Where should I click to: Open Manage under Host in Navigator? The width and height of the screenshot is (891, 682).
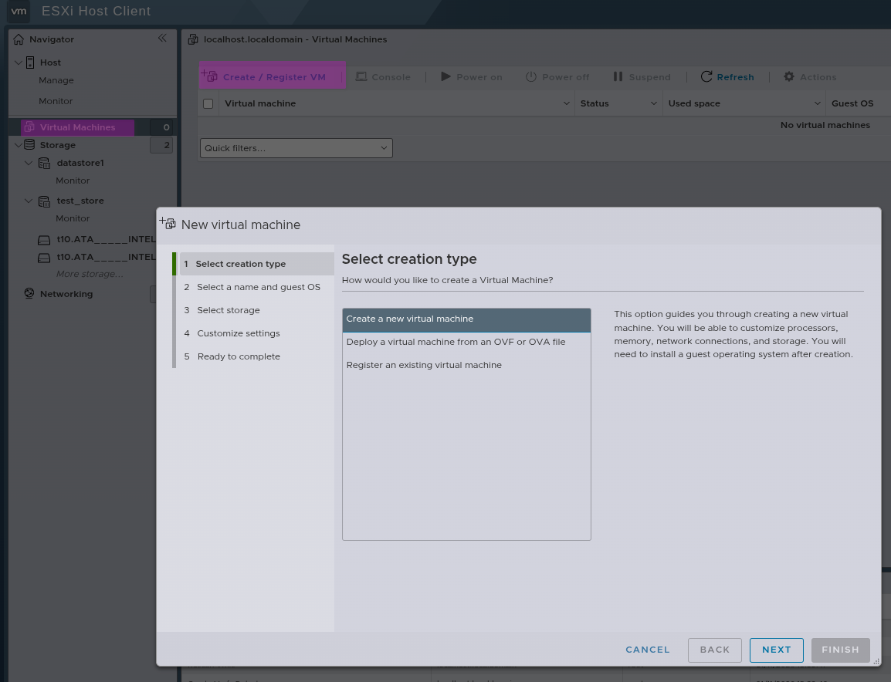(x=56, y=80)
